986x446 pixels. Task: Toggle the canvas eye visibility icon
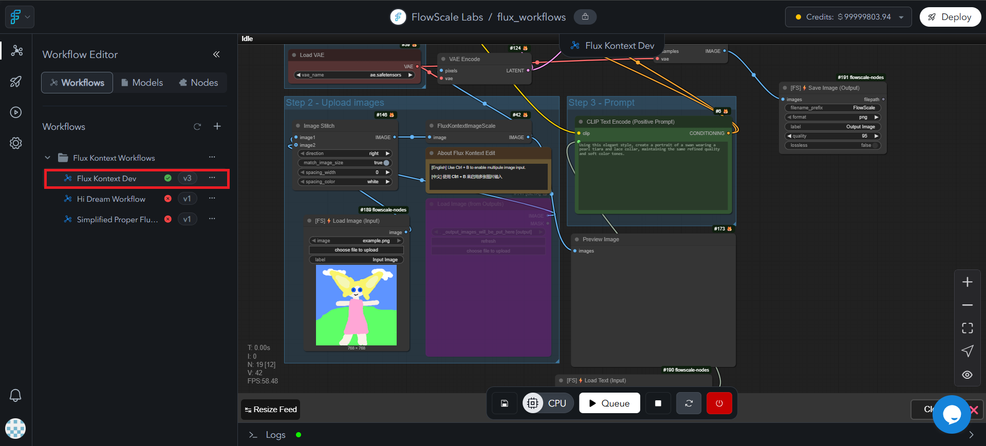(968, 375)
